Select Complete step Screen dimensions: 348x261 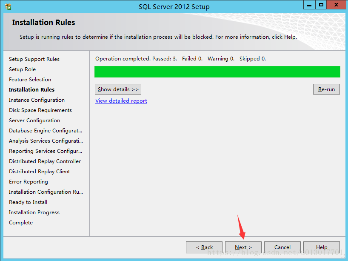click(21, 223)
